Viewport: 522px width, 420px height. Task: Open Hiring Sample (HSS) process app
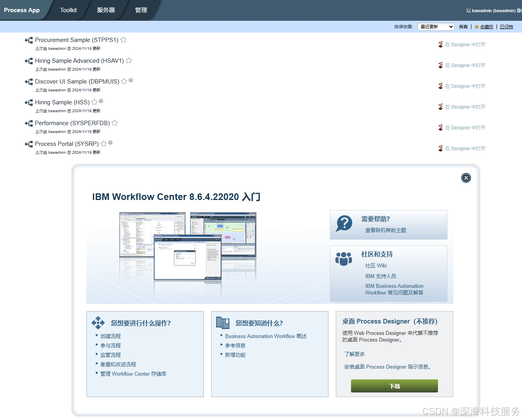(62, 102)
